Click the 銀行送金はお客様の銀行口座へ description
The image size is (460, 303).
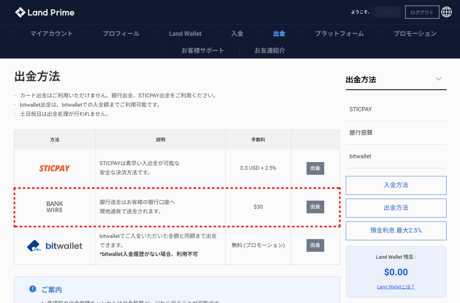click(137, 207)
